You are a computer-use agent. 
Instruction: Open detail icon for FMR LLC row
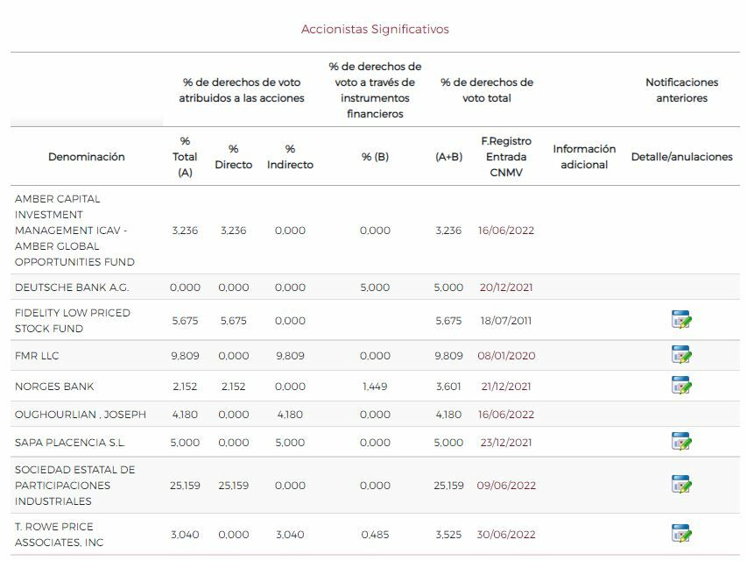[x=681, y=355]
